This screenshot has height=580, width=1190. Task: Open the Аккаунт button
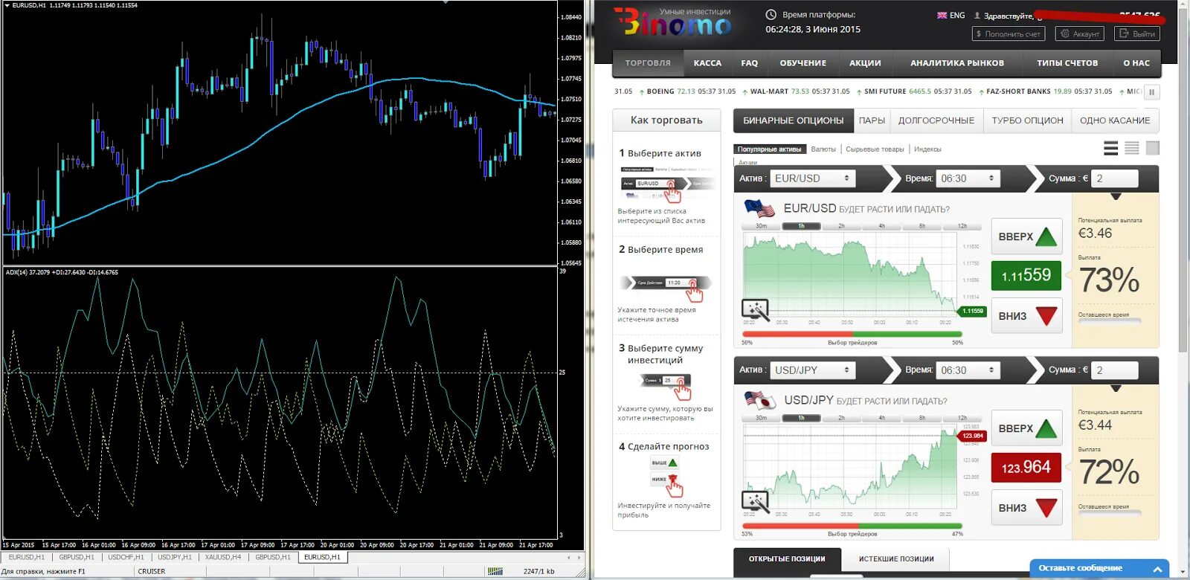[x=1080, y=34]
